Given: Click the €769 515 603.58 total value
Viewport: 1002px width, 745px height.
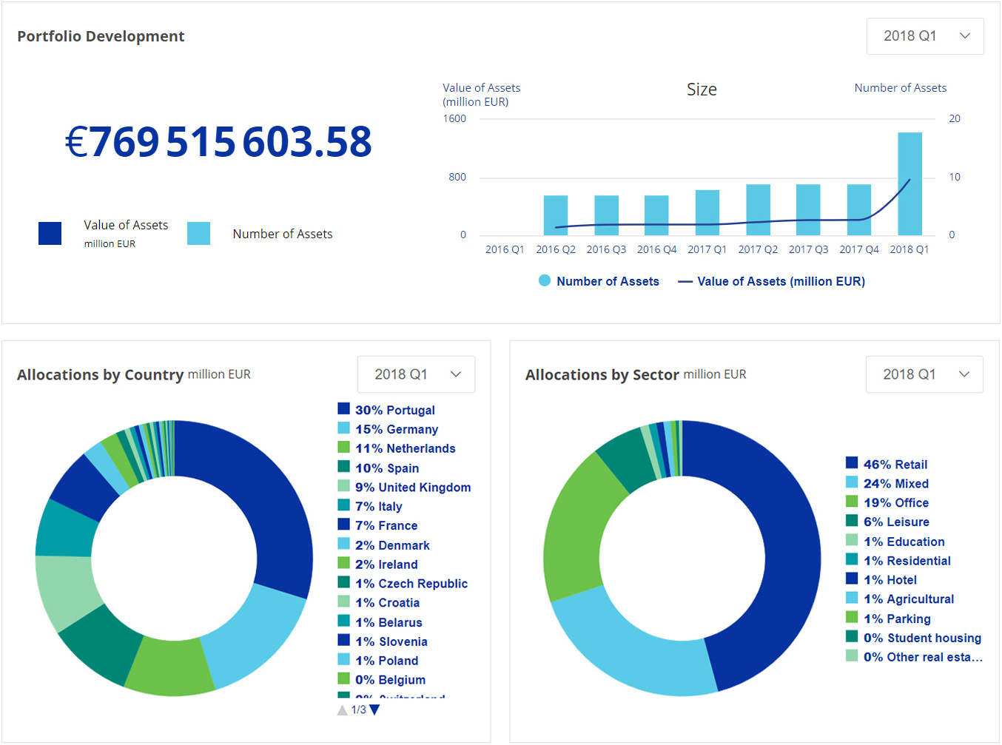Looking at the screenshot, I should point(218,141).
